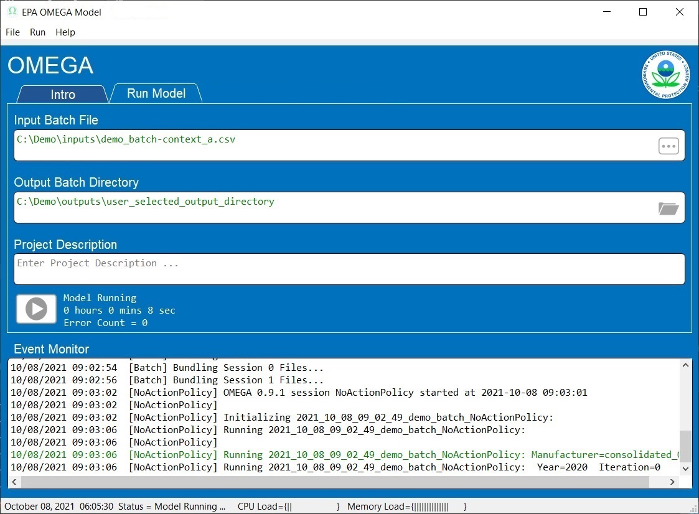Click the Memory Load meter in status bar
The width and height of the screenshot is (699, 514).
(x=407, y=507)
